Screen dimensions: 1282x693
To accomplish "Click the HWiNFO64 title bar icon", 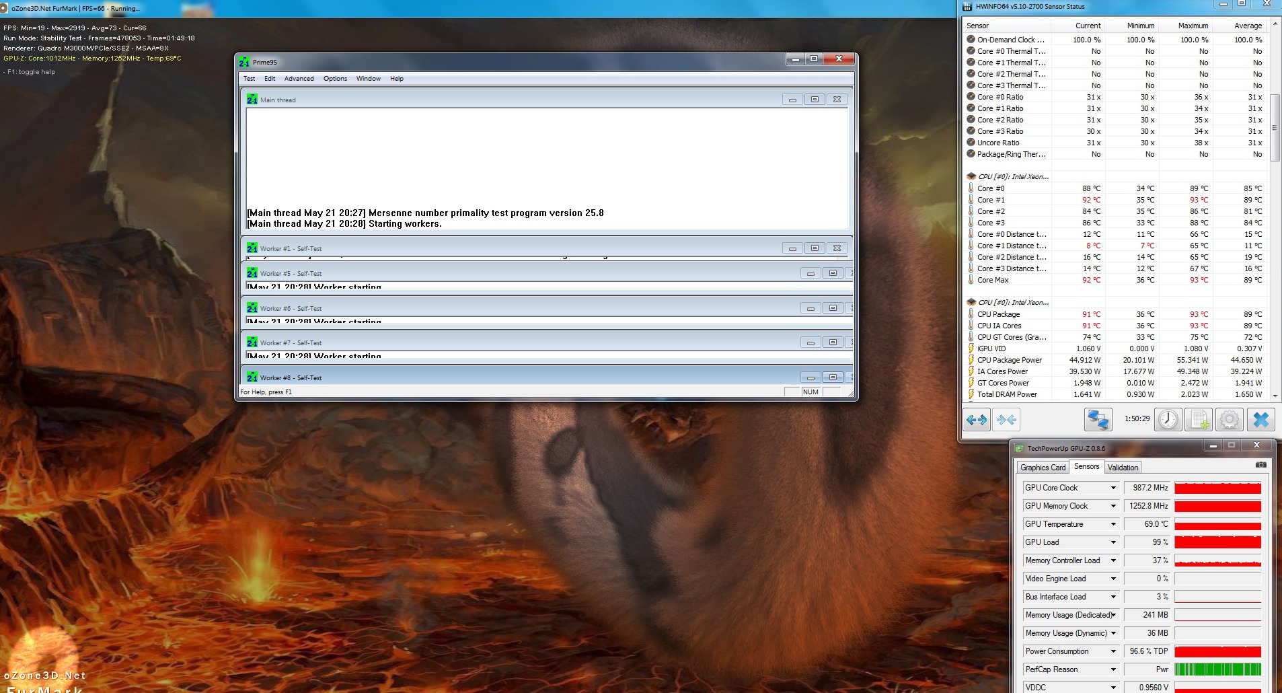I will 967,7.
